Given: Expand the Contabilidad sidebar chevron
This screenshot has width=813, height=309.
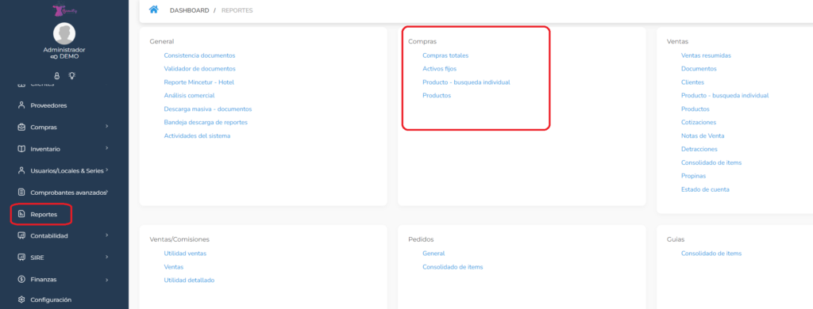Looking at the screenshot, I should (x=106, y=235).
